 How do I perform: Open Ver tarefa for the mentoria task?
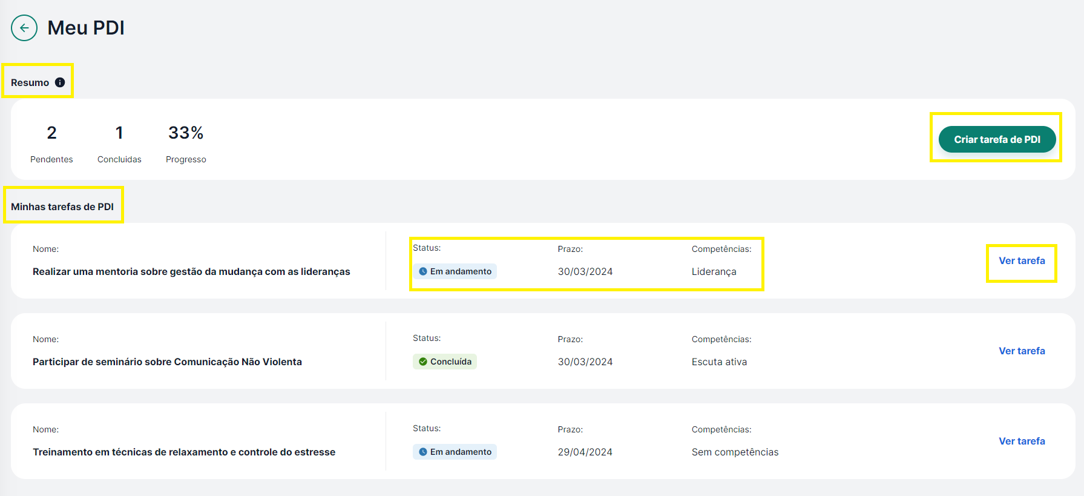click(x=1022, y=260)
